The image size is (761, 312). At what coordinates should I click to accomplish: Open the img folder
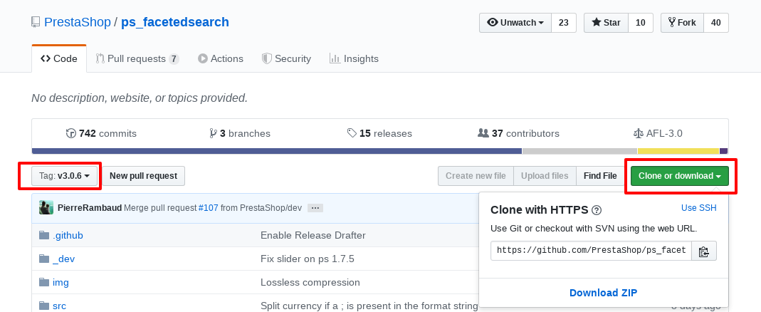click(x=61, y=282)
